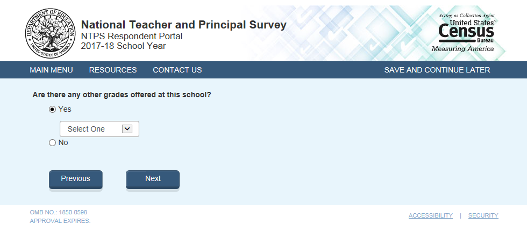Select the Yes radio button
Image resolution: width=527 pixels, height=231 pixels.
click(52, 109)
